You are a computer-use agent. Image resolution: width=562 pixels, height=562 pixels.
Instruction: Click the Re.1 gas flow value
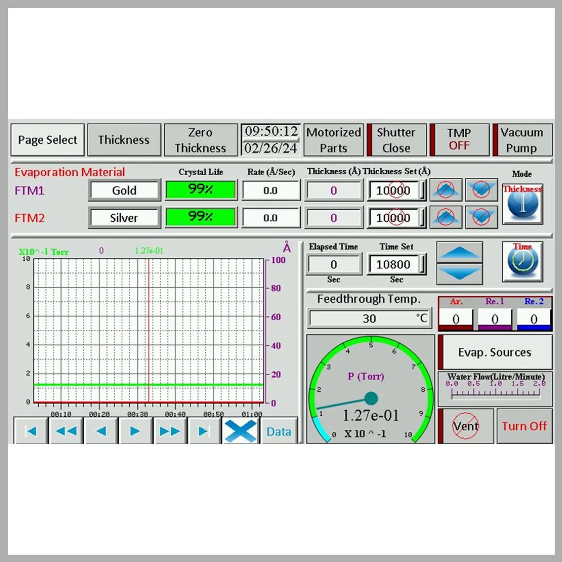pos(495,319)
